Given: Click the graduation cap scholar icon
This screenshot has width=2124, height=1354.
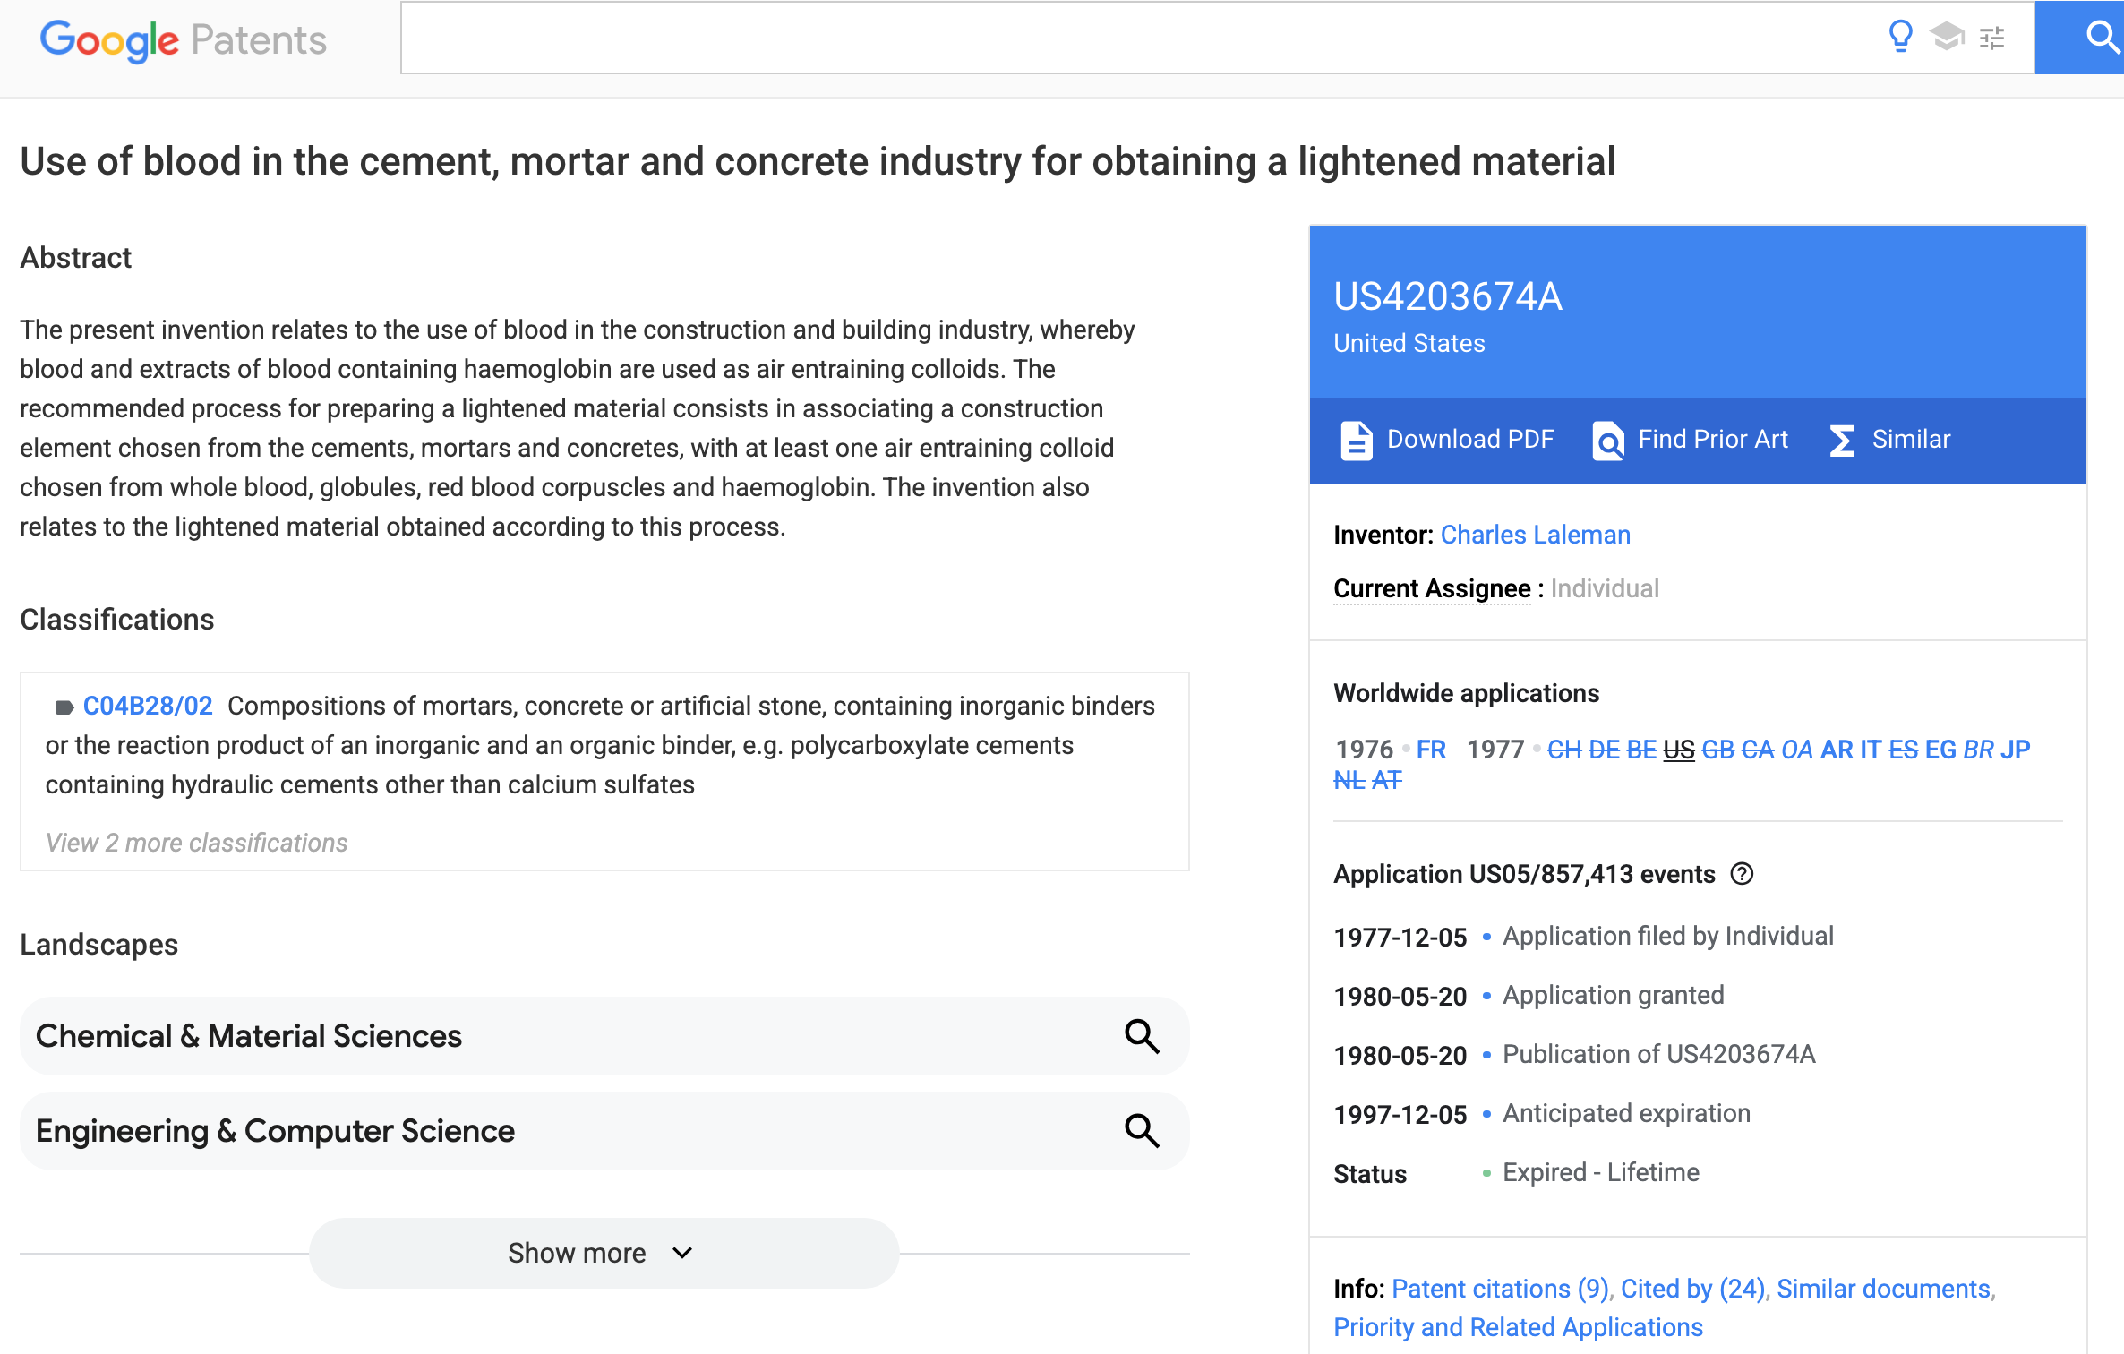Looking at the screenshot, I should coord(1947,37).
